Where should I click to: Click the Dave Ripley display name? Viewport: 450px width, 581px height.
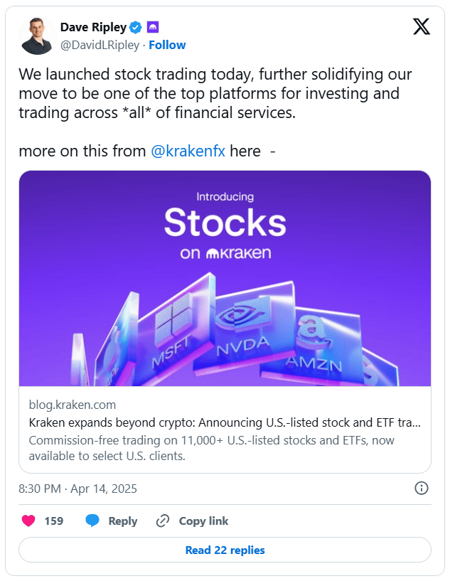tap(93, 28)
